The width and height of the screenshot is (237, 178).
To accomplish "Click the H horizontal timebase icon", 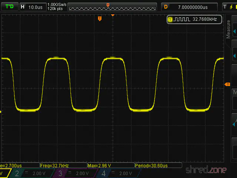I will click(x=23, y=7).
